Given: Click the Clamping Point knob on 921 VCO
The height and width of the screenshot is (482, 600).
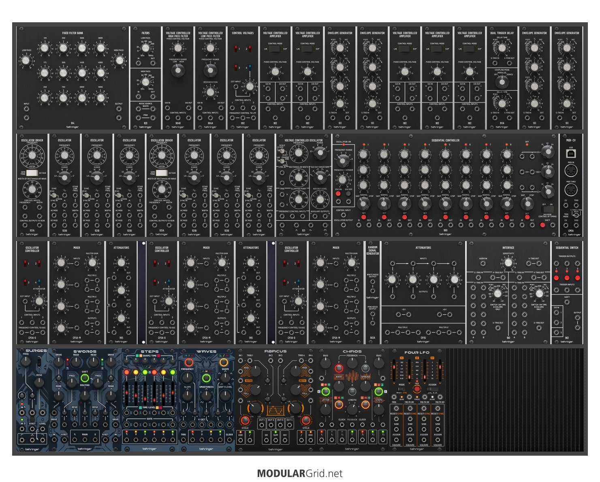Looking at the screenshot, I should click(299, 199).
